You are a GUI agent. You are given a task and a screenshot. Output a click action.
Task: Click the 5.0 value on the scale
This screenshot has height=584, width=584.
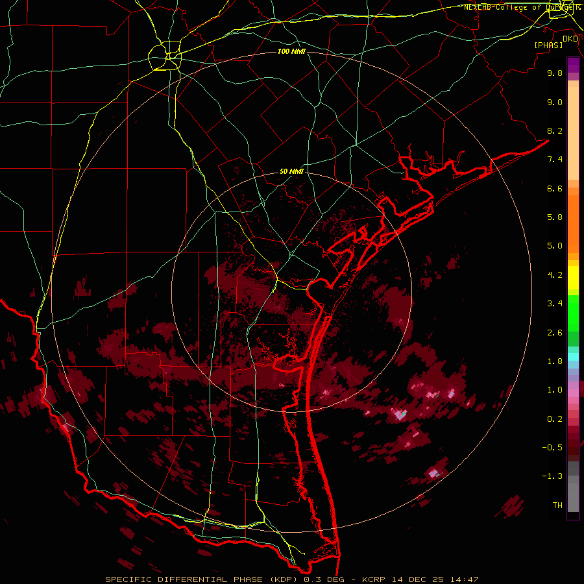pyautogui.click(x=555, y=246)
